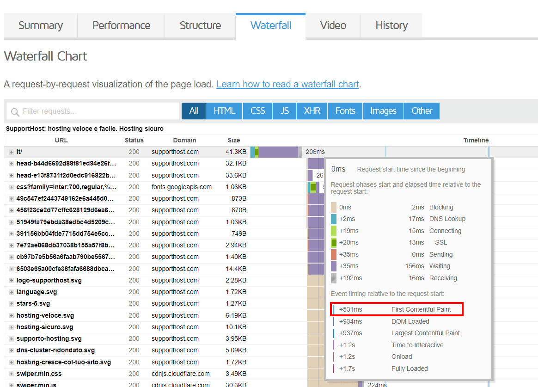Click the plus icon beside css?family=Inter request
The image size is (538, 387).
[12, 187]
